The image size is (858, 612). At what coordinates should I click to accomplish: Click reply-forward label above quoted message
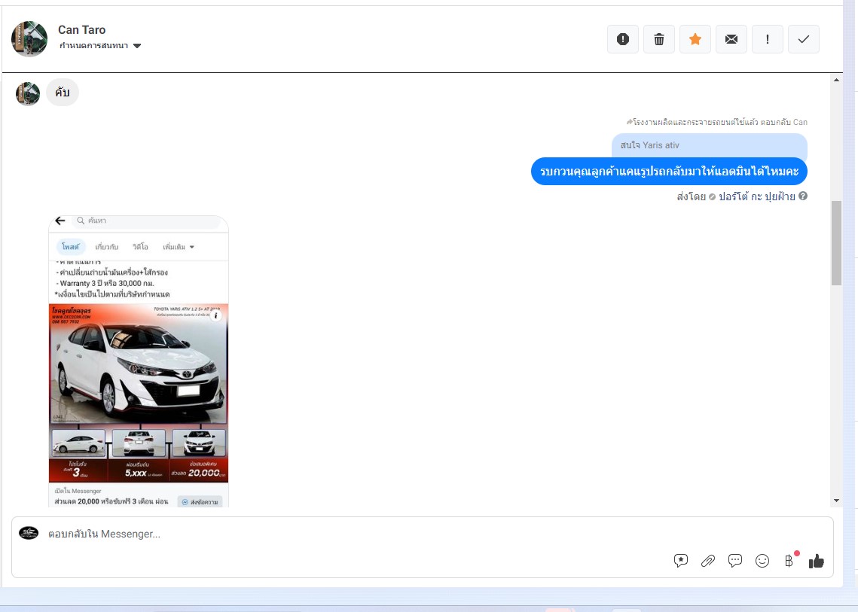coord(717,122)
